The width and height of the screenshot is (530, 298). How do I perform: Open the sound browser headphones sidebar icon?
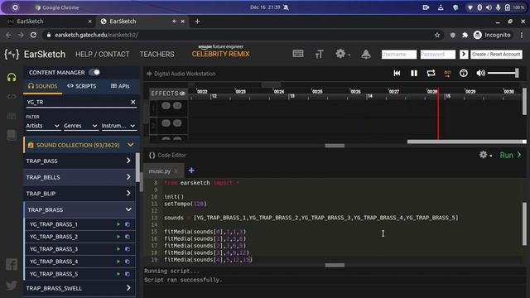(12, 77)
